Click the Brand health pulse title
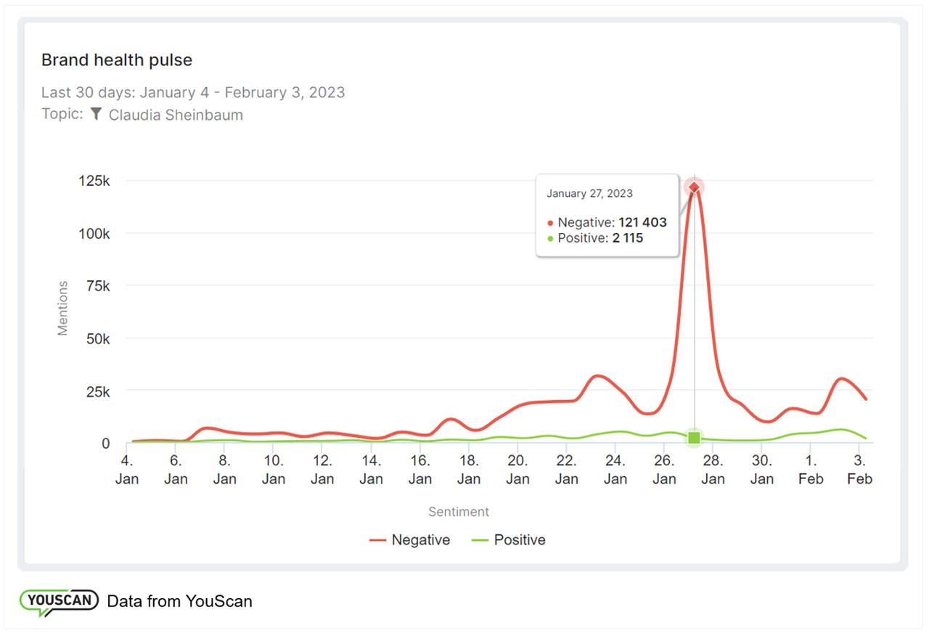 (117, 60)
